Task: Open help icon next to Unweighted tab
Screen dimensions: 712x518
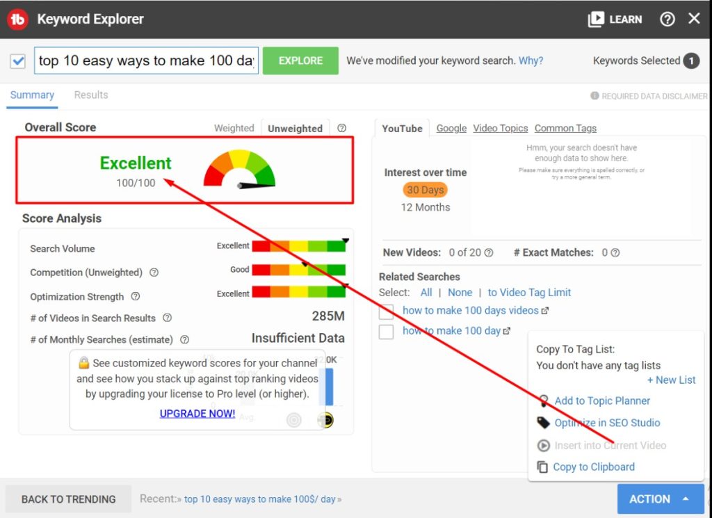Action: [x=342, y=129]
